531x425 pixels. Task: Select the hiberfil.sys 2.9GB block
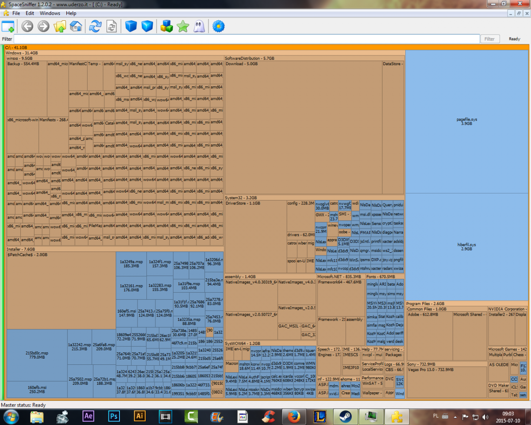(x=467, y=247)
